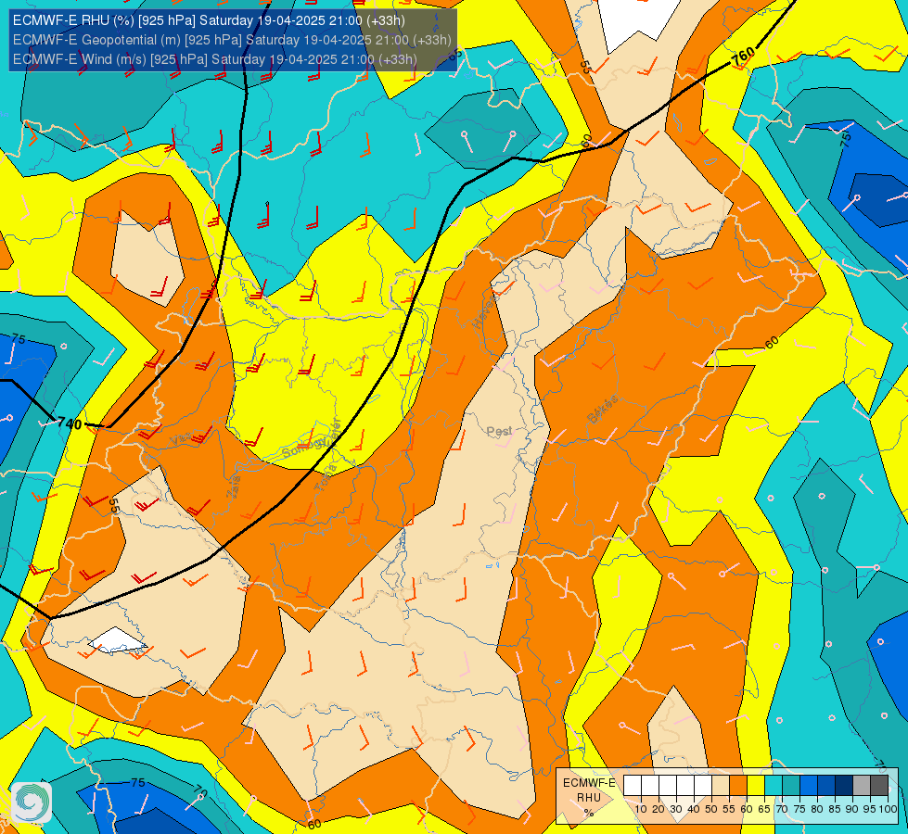
Task: Pick the light grey 90–95 % legend swatch
Action: coord(862,786)
